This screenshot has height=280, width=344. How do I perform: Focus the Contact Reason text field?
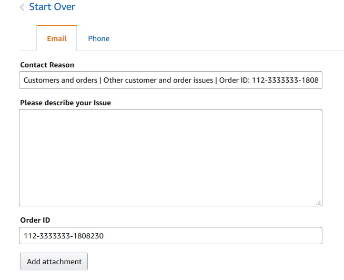pos(170,81)
